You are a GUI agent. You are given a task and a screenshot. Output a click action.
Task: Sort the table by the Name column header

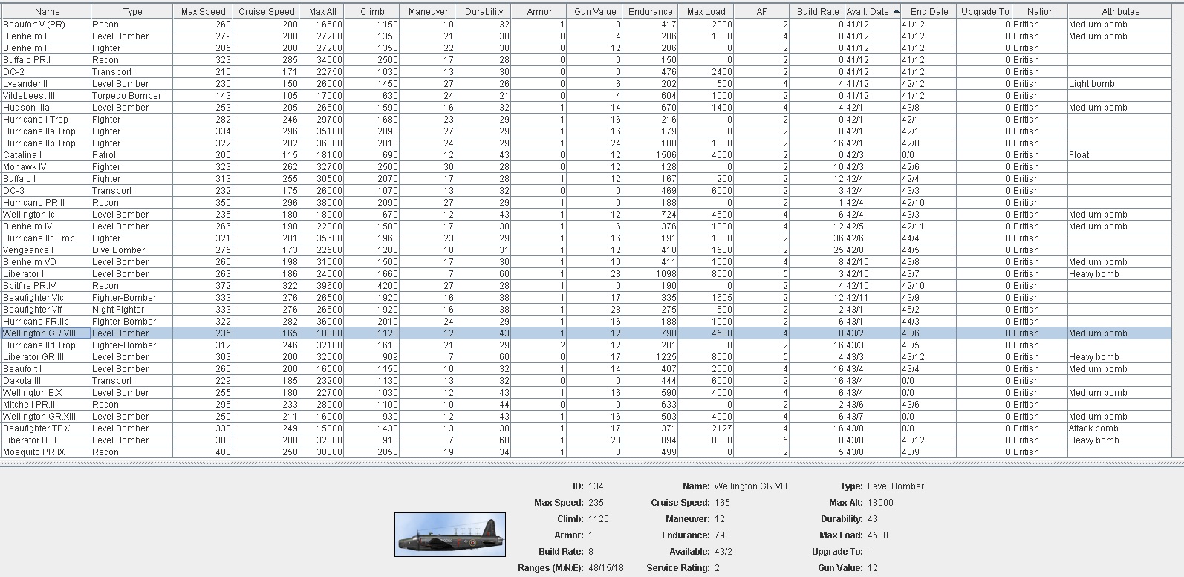tap(47, 11)
